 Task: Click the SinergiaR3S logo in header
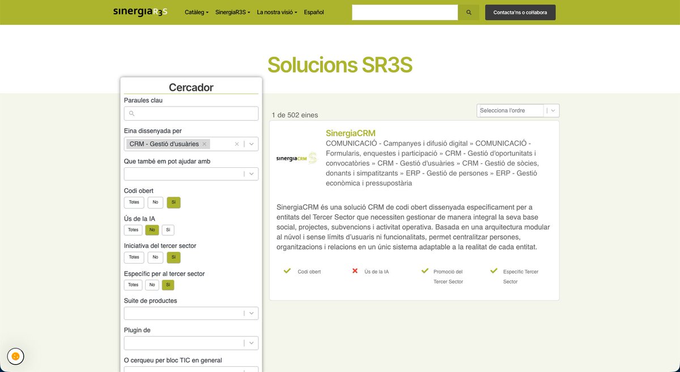140,12
